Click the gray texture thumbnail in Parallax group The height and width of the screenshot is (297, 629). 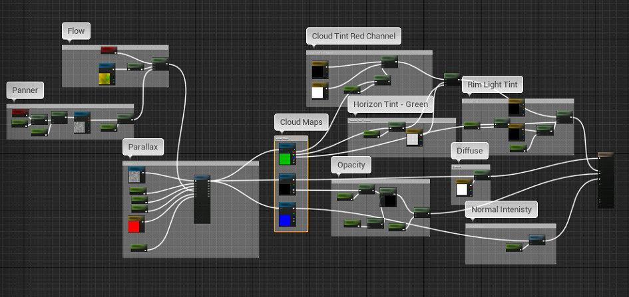[x=136, y=175]
